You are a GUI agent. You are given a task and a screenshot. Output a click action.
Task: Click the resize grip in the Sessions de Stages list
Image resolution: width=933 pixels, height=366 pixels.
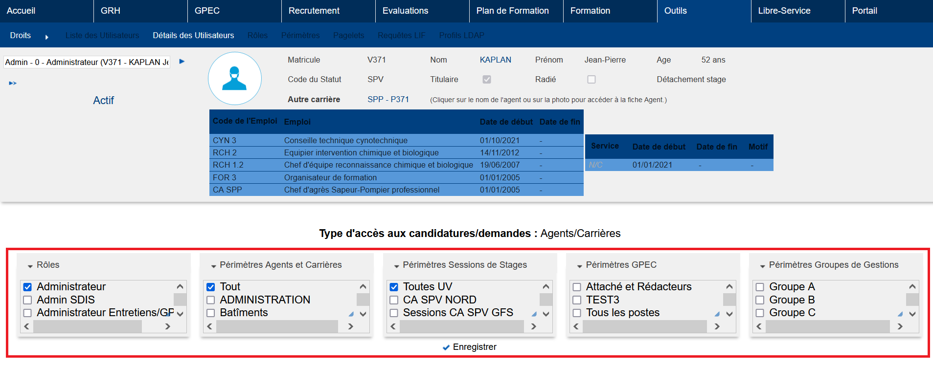click(534, 314)
